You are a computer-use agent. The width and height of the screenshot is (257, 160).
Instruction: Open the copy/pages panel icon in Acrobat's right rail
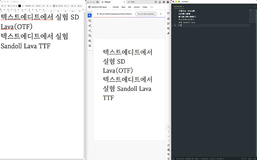168,28
